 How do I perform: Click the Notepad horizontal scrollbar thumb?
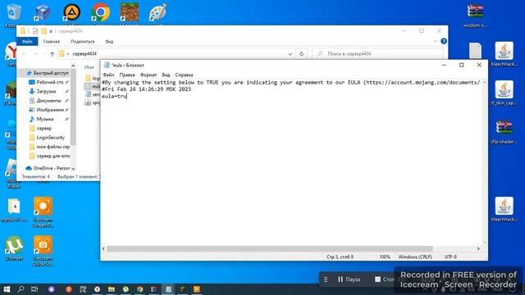(x=270, y=249)
